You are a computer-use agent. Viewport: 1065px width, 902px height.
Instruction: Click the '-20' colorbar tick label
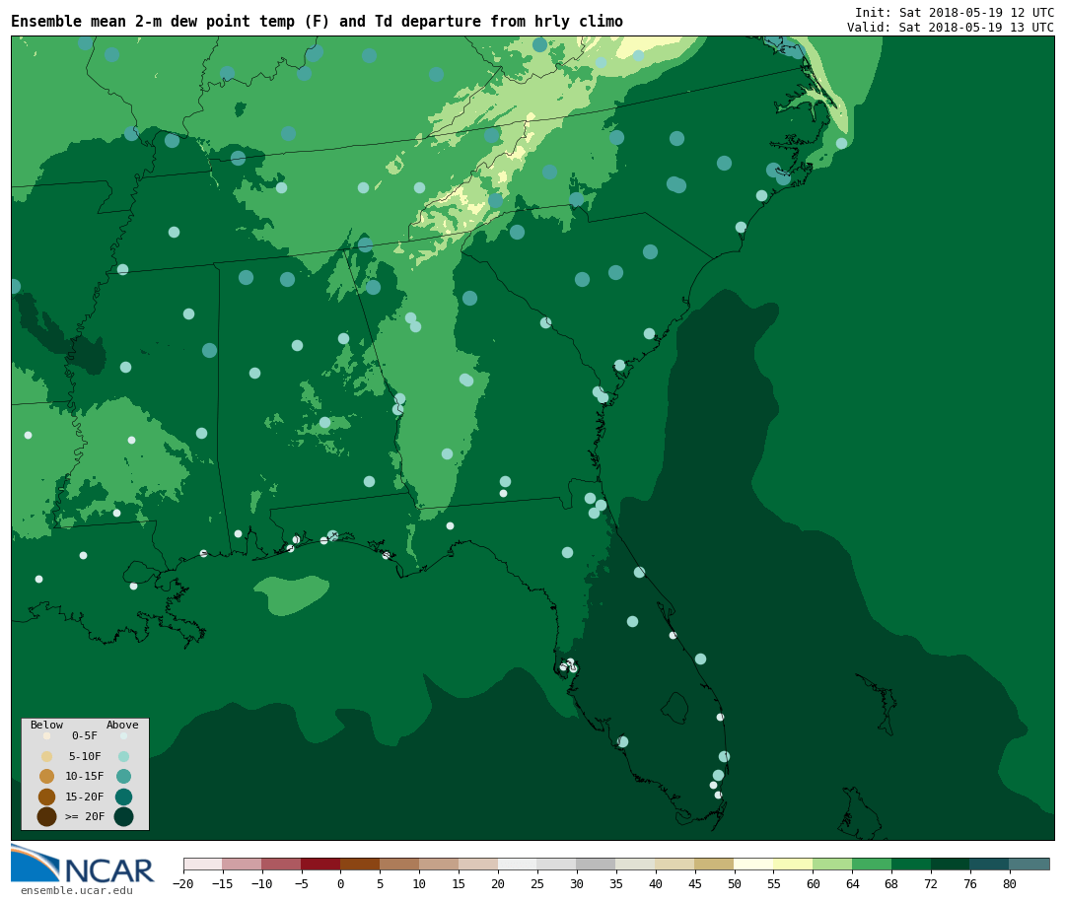(x=182, y=884)
